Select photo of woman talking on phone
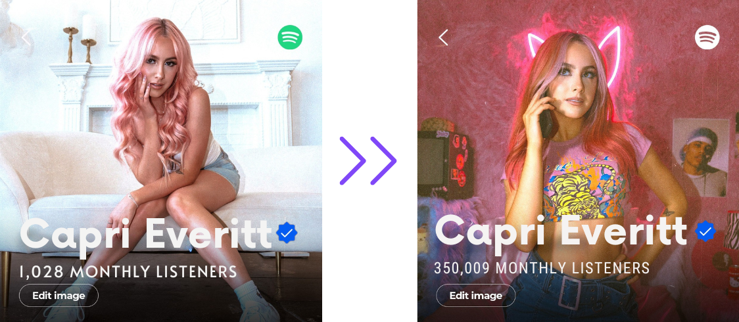 pyautogui.click(x=578, y=161)
